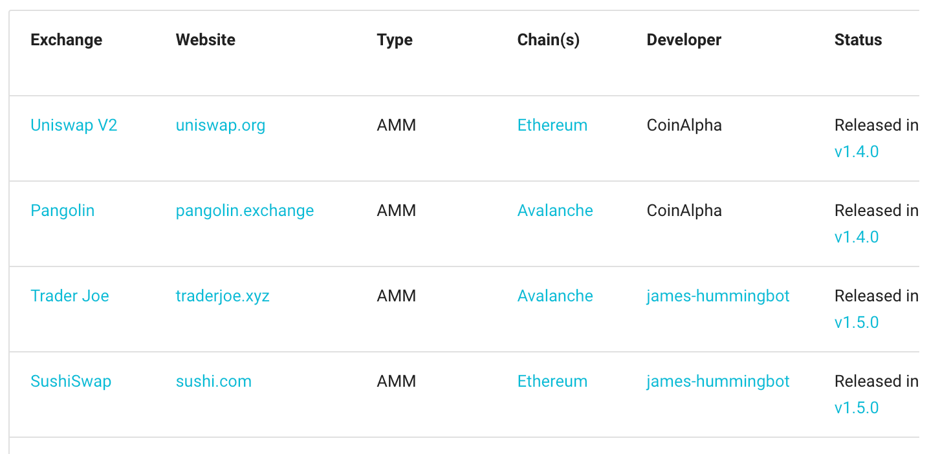Open Avalanche chain link in Trader Joe row
This screenshot has height=454, width=951.
(555, 296)
